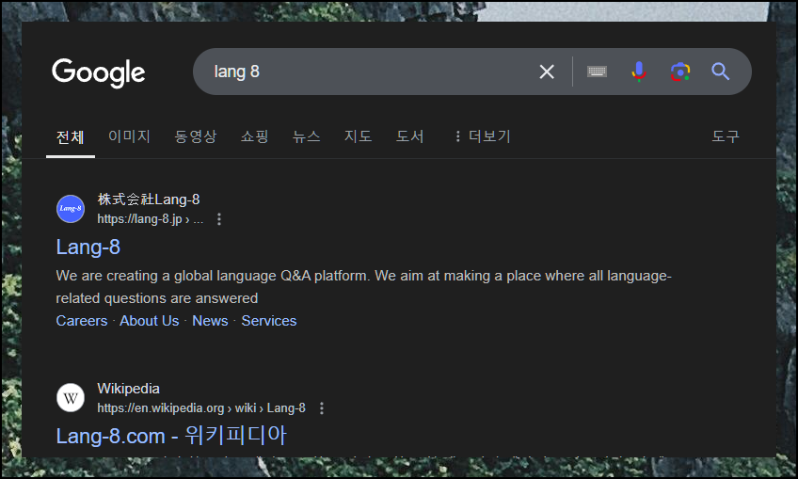The width and height of the screenshot is (798, 479).
Task: Open the About Us sitelink
Action: (x=149, y=321)
